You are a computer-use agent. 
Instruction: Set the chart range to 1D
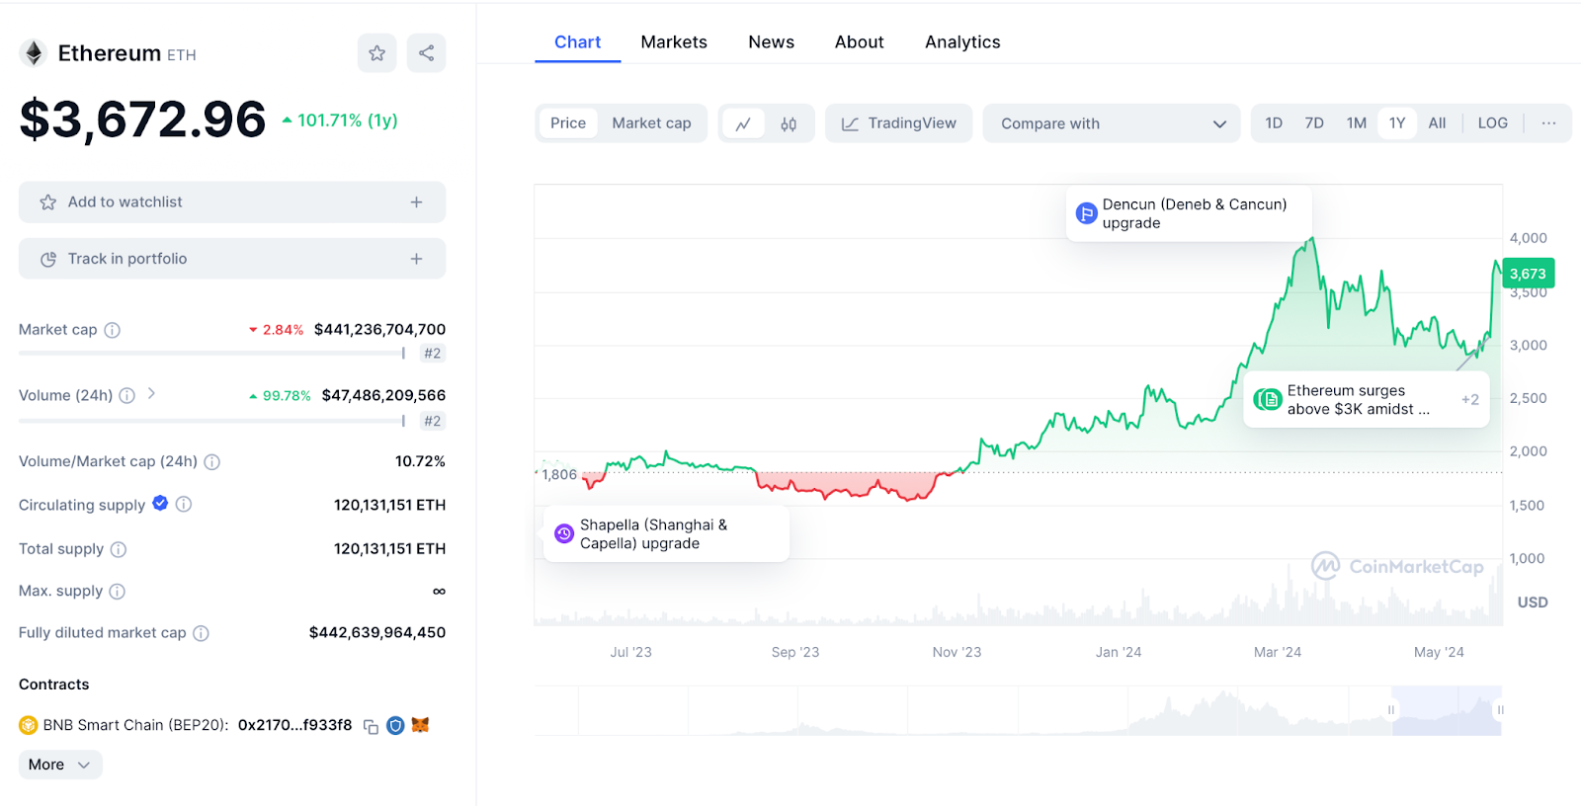pos(1274,123)
